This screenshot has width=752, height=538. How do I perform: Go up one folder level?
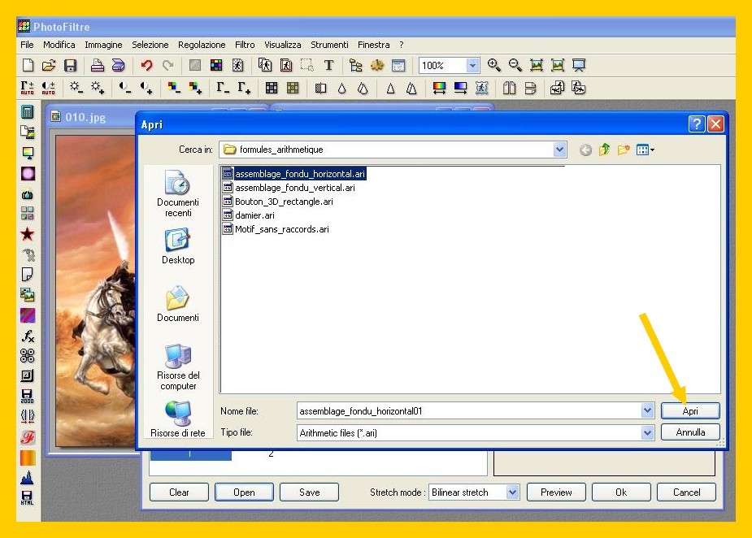click(x=604, y=150)
